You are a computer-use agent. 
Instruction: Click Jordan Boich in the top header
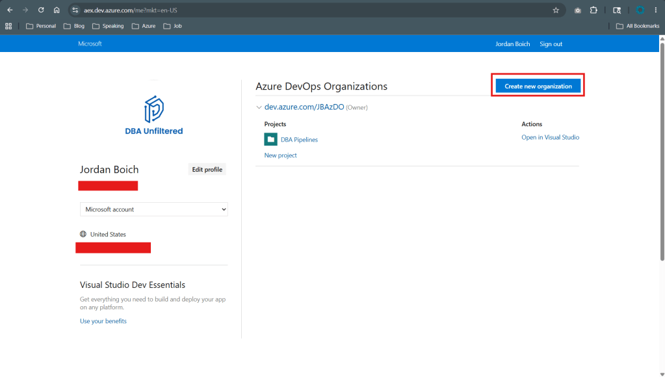tap(512, 44)
